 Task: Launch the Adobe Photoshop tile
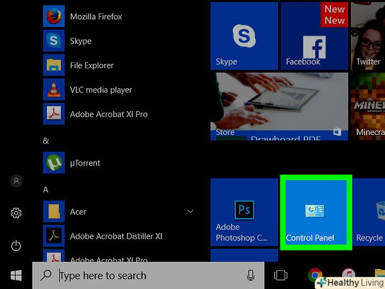[244, 212]
